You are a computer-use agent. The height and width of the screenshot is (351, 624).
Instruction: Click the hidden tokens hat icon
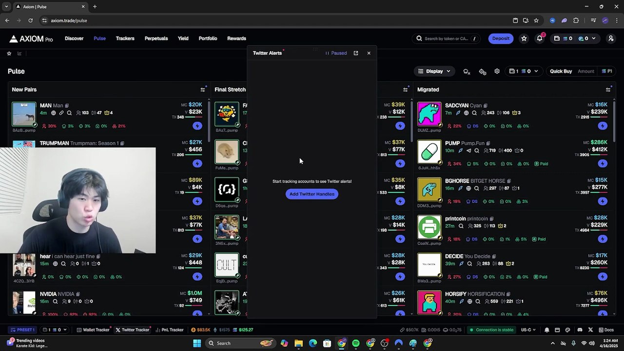pos(467,71)
